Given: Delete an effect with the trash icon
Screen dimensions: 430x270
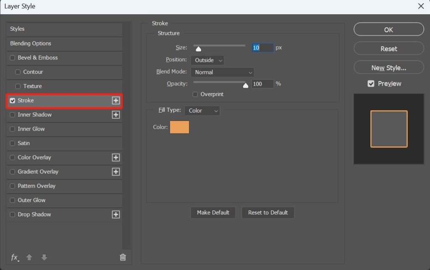Looking at the screenshot, I should point(123,257).
